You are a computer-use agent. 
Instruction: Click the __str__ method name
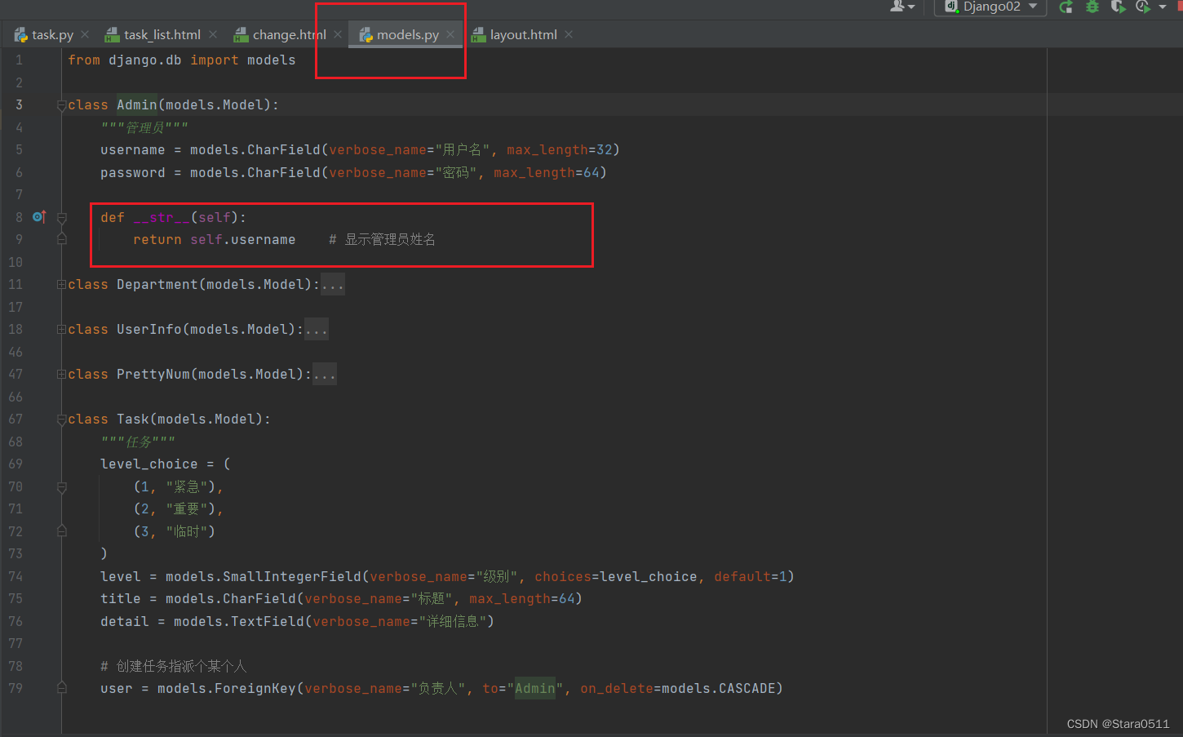click(x=162, y=217)
